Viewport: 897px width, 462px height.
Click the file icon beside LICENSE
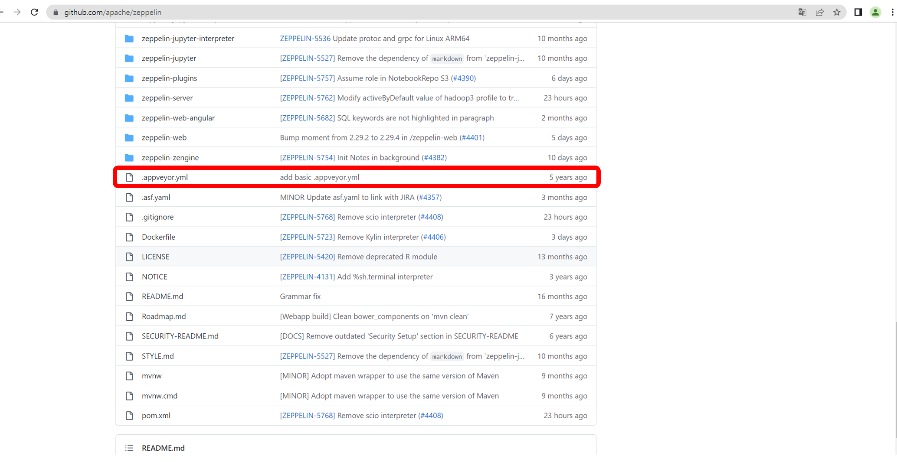[129, 257]
